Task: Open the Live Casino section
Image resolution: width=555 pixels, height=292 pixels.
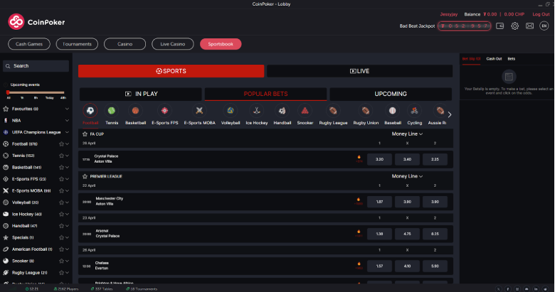Action: coord(173,44)
